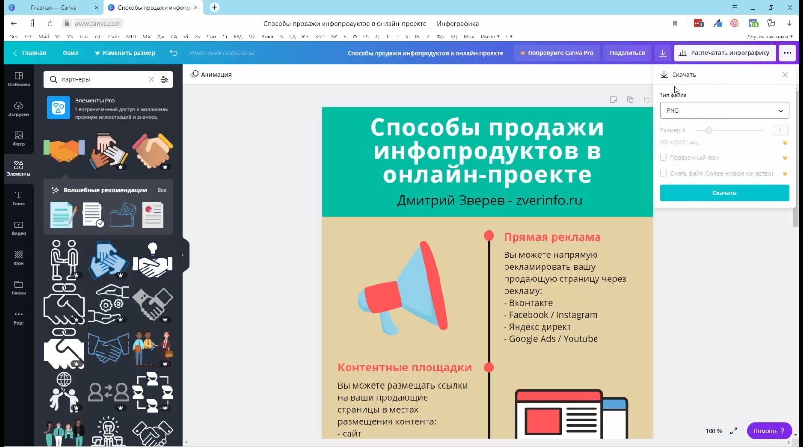Open the Фон background sidebar panel
Image resolution: width=803 pixels, height=447 pixels.
tap(19, 258)
